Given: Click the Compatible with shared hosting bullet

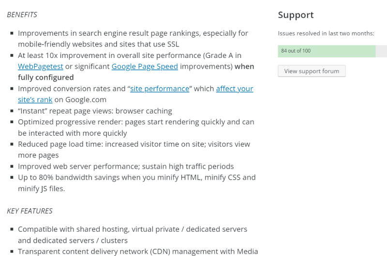Looking at the screenshot, I should tap(133, 235).
